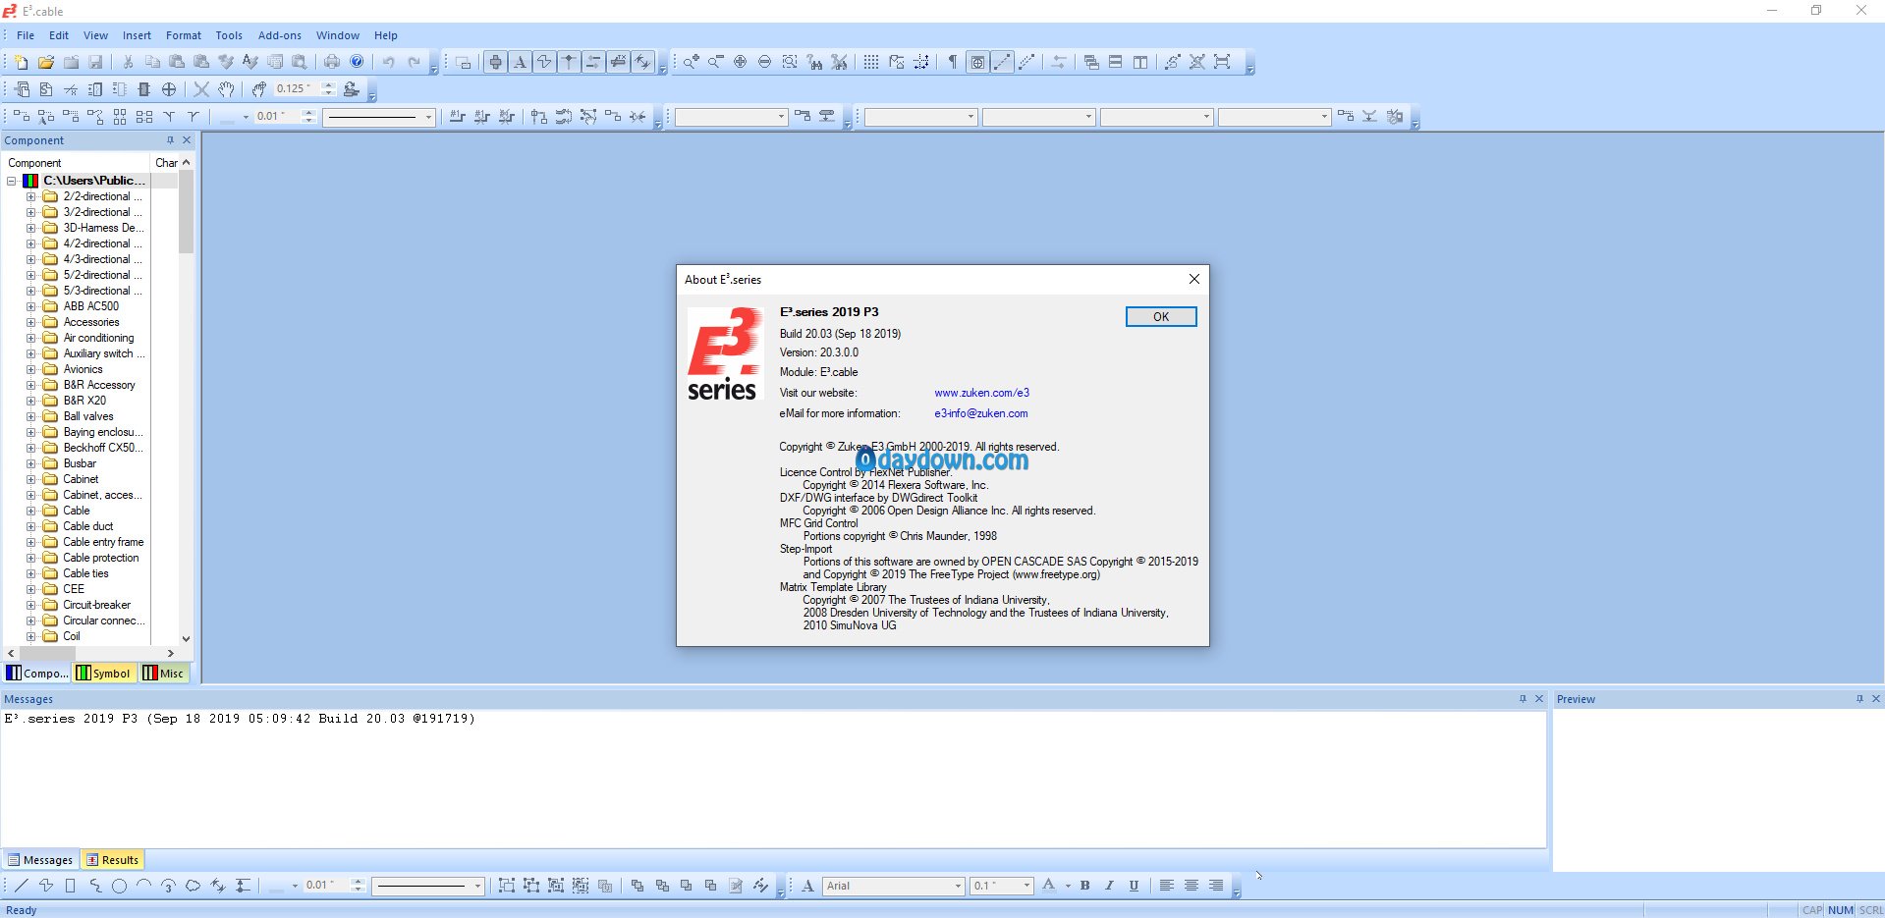Click the crosshair circle icon in second toolbar
Viewport: 1885px width, 918px height.
click(169, 89)
